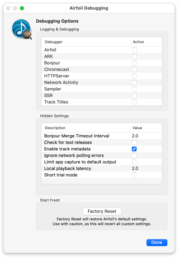
Task: Enable the SSR debugger checkbox
Action: click(x=135, y=95)
